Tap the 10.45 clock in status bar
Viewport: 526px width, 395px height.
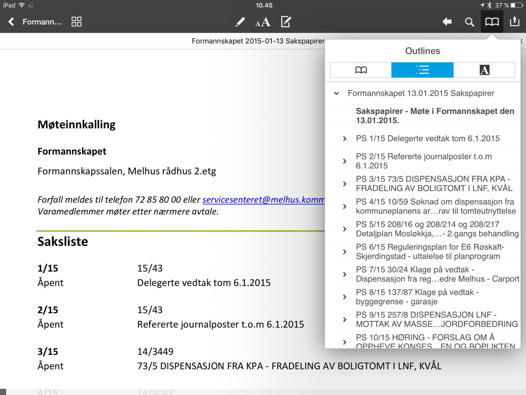pos(264,5)
